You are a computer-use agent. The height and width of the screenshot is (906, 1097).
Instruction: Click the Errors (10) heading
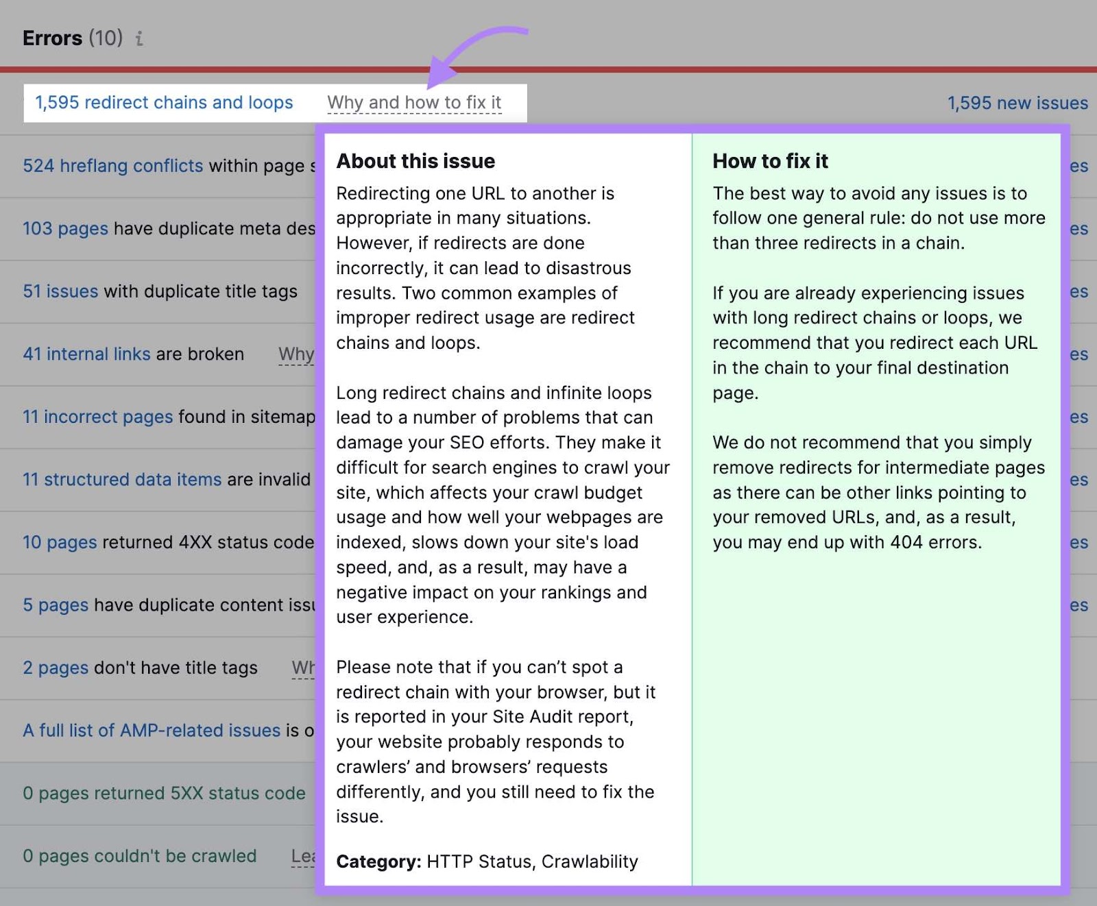point(71,38)
